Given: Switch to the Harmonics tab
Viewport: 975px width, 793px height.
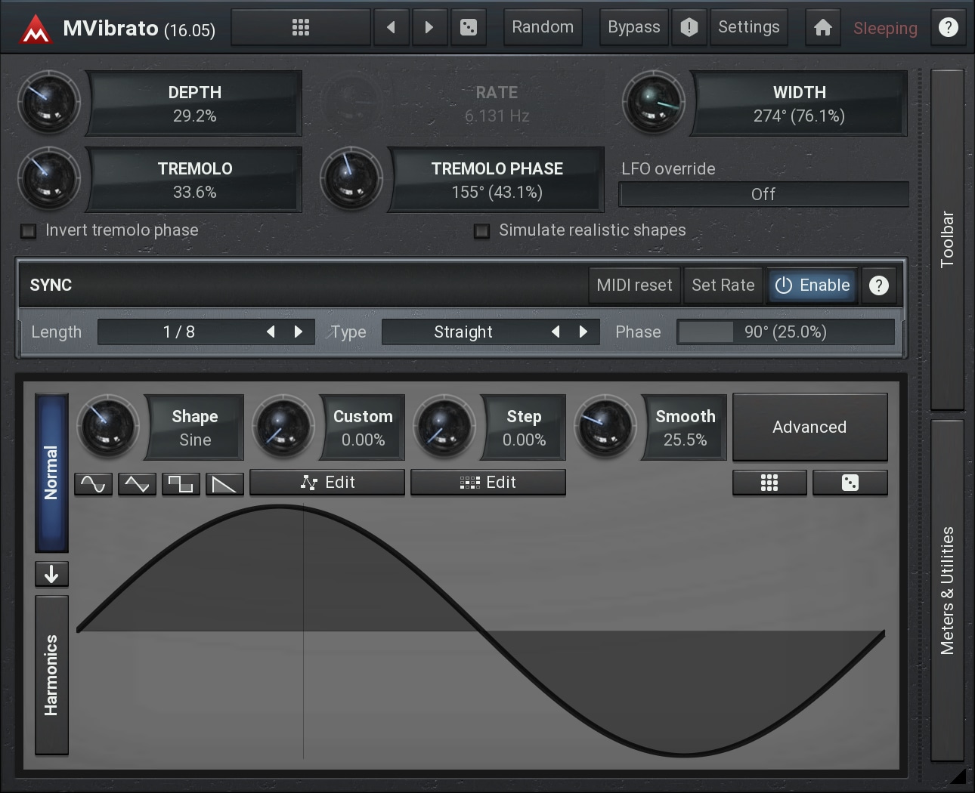Looking at the screenshot, I should pyautogui.click(x=51, y=675).
